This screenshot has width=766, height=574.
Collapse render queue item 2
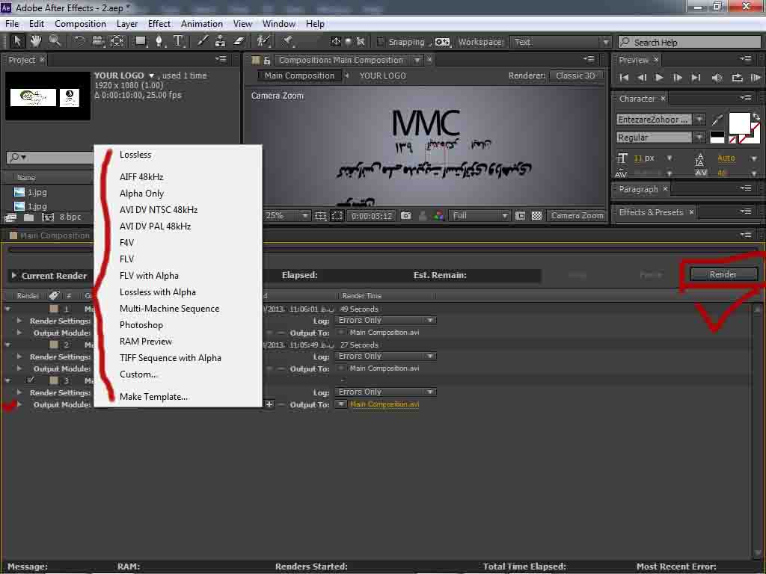7,345
